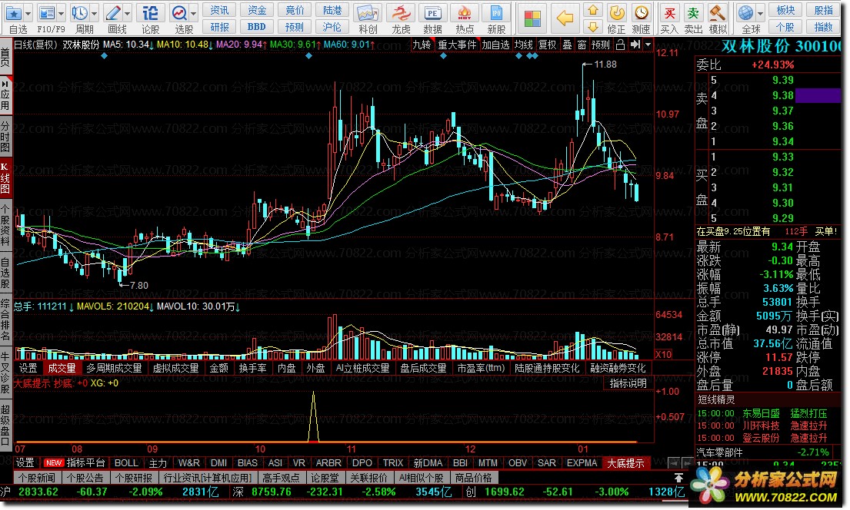This screenshot has width=850, height=510.
Task: Open the 新股 IPO icon
Action: click(x=496, y=14)
